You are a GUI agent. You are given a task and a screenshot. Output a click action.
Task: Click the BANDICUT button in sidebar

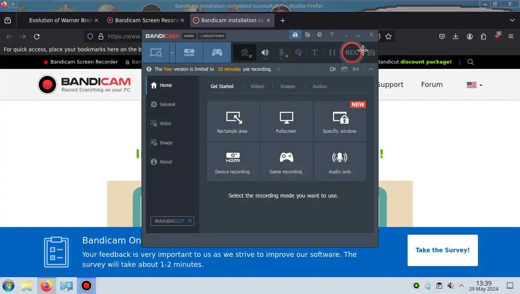point(172,221)
